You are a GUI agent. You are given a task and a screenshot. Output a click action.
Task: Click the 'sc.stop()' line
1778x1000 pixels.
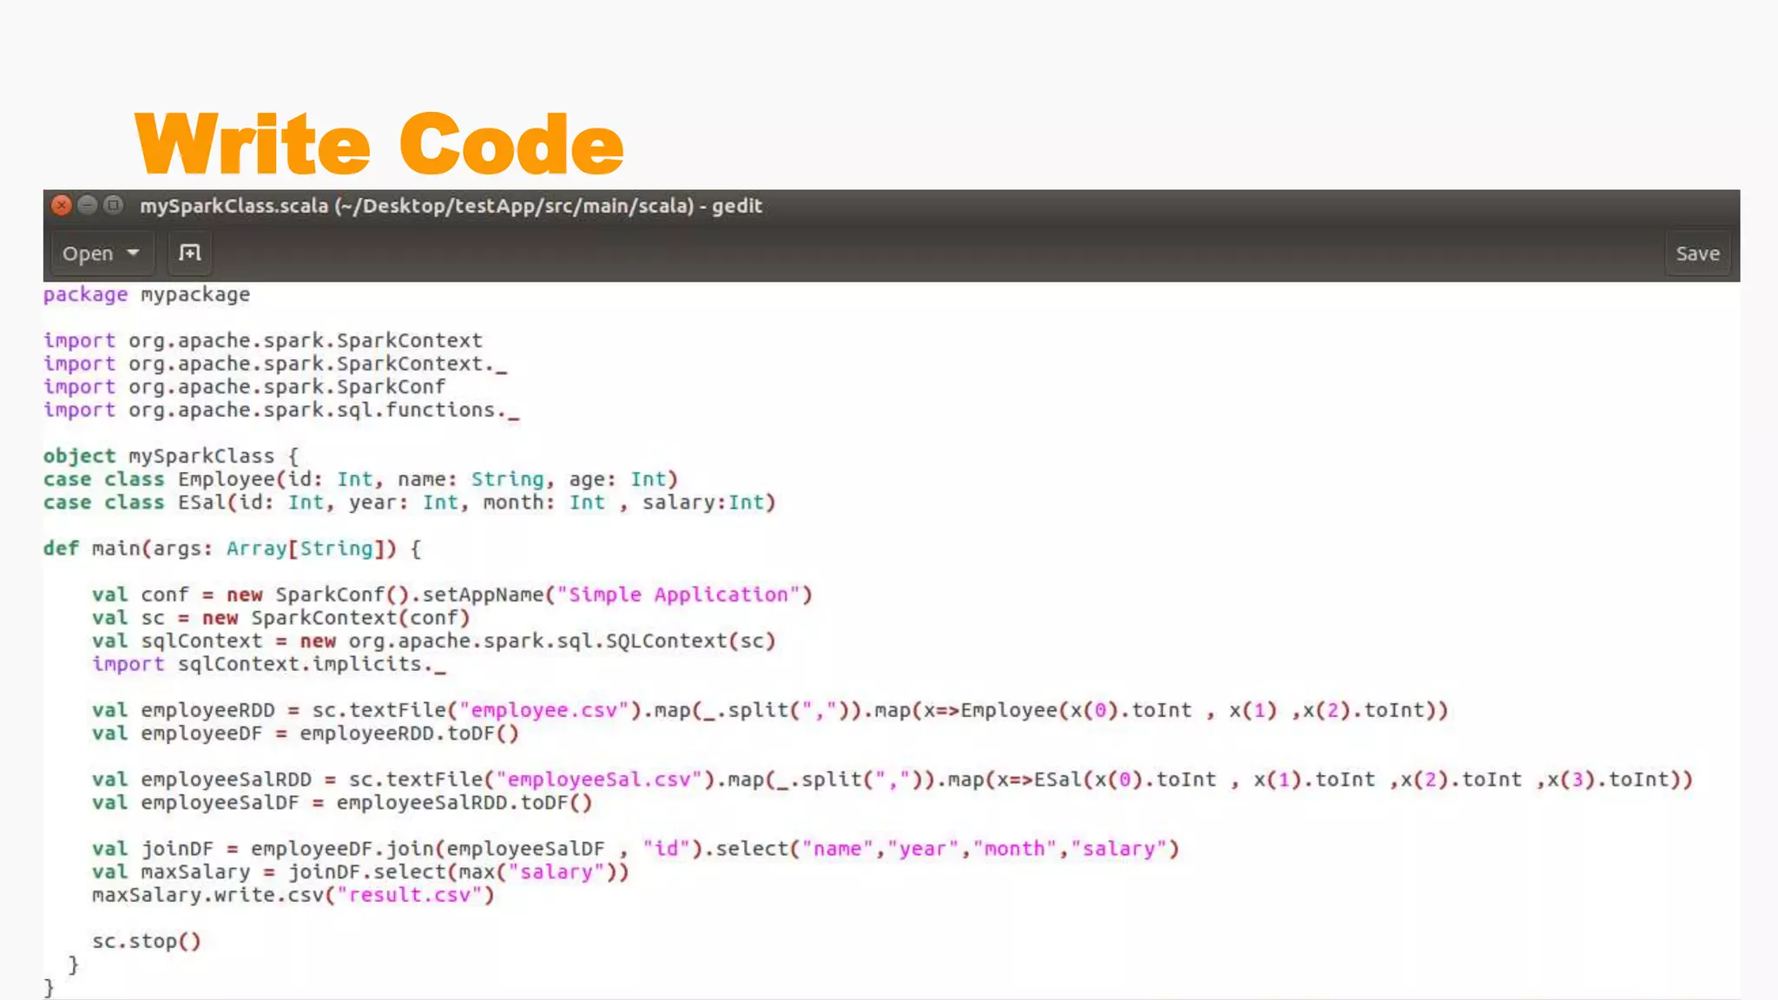pyautogui.click(x=147, y=941)
